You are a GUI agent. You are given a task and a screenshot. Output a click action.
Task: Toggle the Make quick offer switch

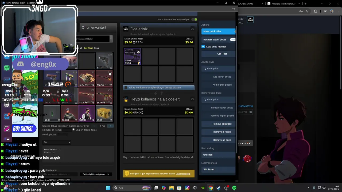click(x=235, y=31)
